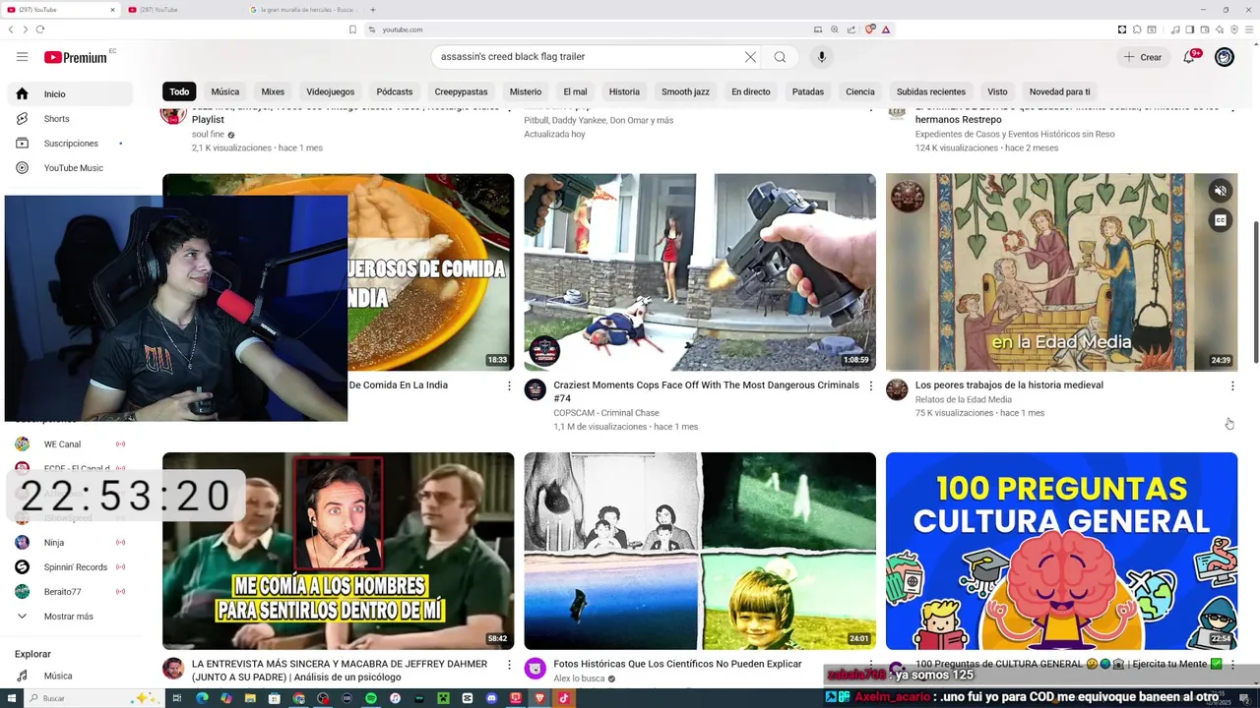Toggle mute on the medieval video preview
The width and height of the screenshot is (1260, 708).
pyautogui.click(x=1220, y=191)
